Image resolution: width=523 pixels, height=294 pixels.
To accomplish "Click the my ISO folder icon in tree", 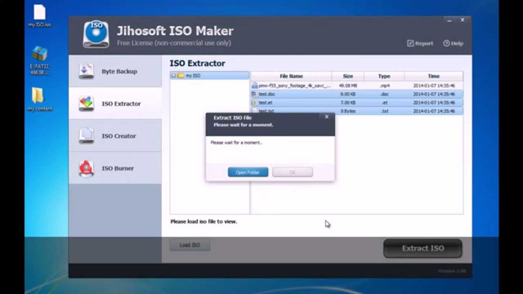I will [181, 76].
